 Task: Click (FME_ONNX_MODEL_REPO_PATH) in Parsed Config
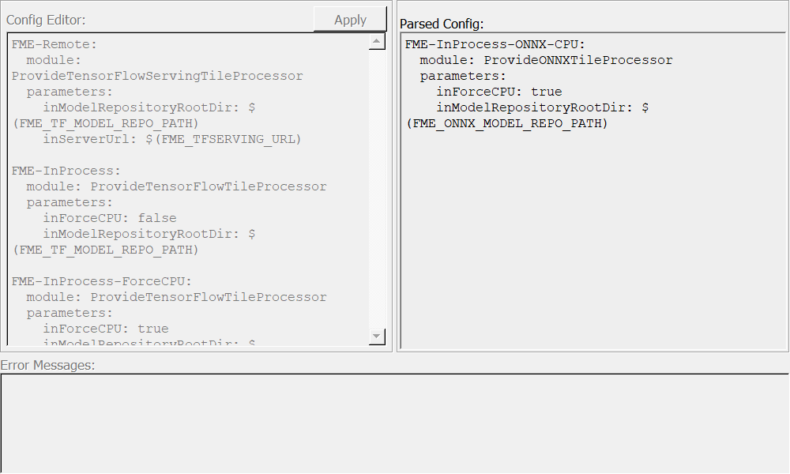coord(506,123)
